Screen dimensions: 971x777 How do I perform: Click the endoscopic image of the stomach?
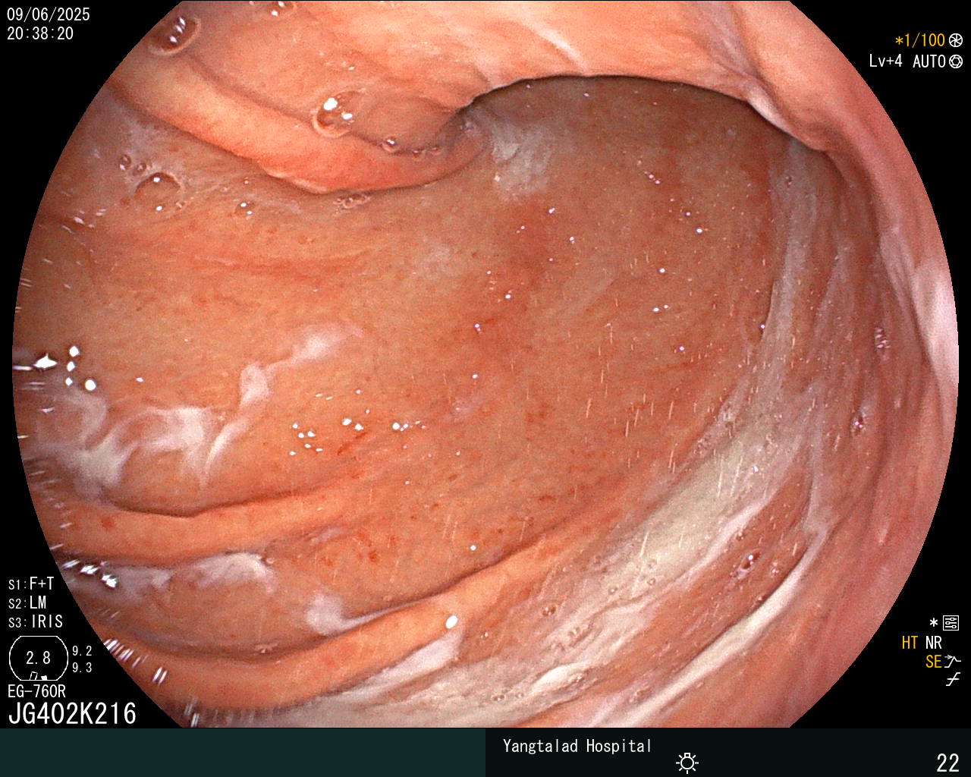point(485,364)
